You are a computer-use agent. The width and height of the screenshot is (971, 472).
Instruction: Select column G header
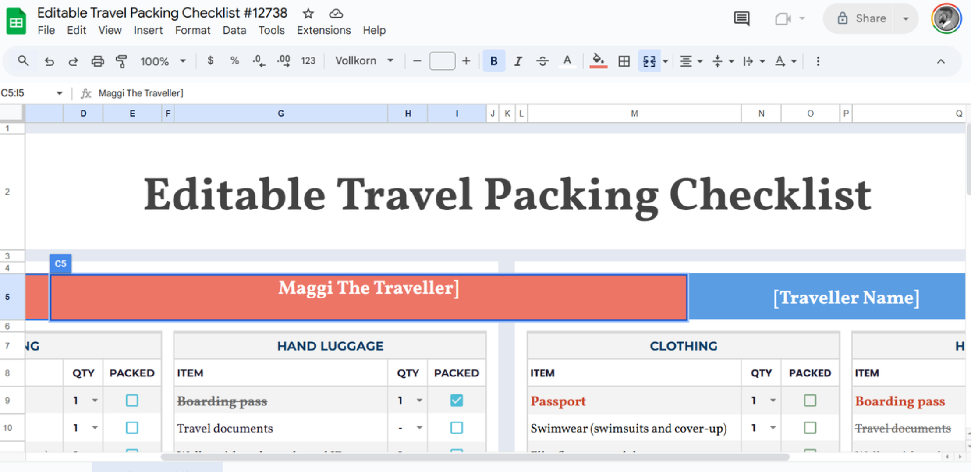[281, 114]
